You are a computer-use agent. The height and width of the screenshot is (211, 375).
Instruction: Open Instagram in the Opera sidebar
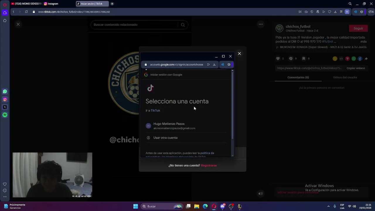pos(5,99)
